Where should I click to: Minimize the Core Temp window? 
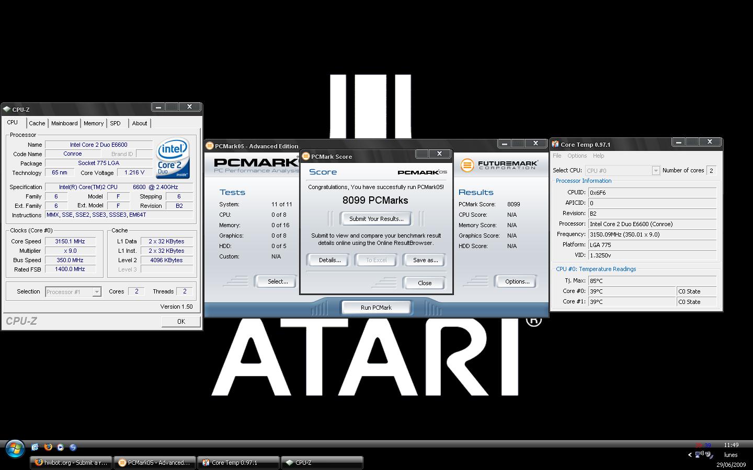(x=678, y=142)
